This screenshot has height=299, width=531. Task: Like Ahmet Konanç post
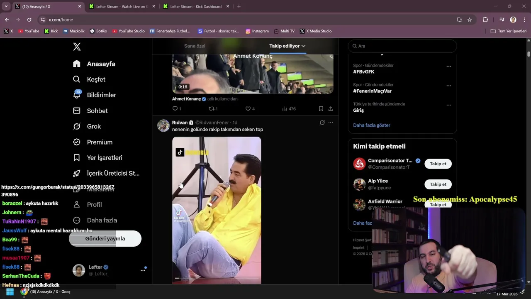click(250, 109)
